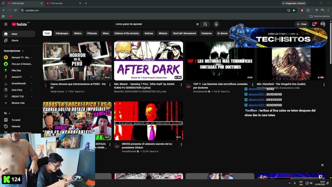
Task: Open Dota Party subscription
Action: [18, 90]
